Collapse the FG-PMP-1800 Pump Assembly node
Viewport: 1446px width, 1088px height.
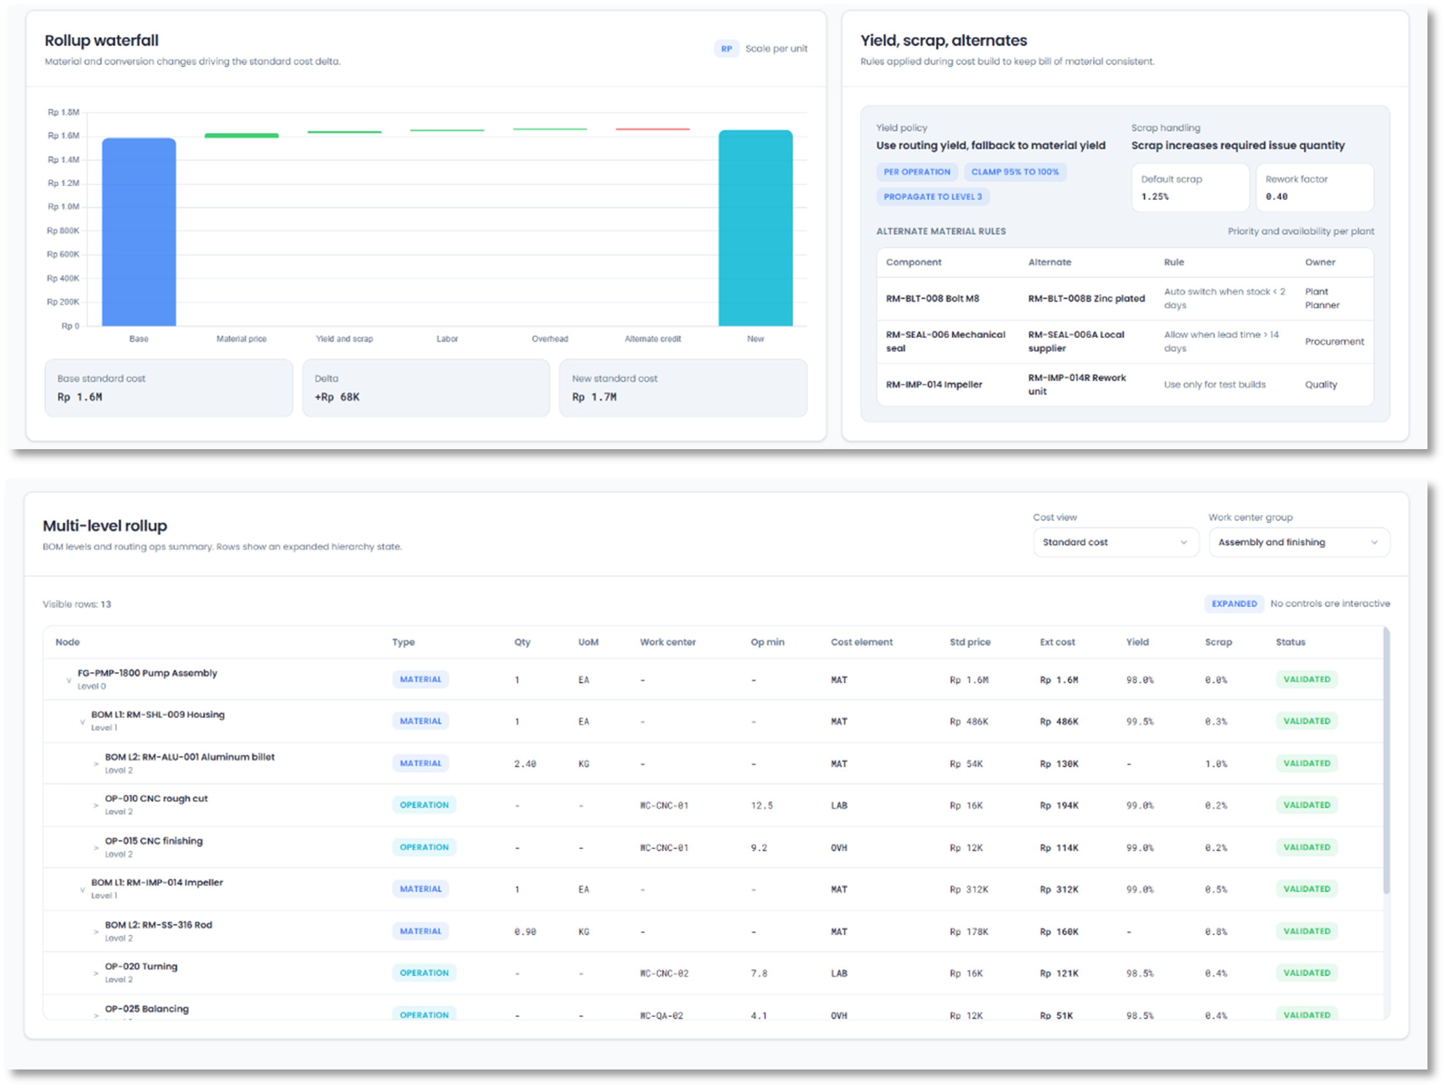click(68, 680)
